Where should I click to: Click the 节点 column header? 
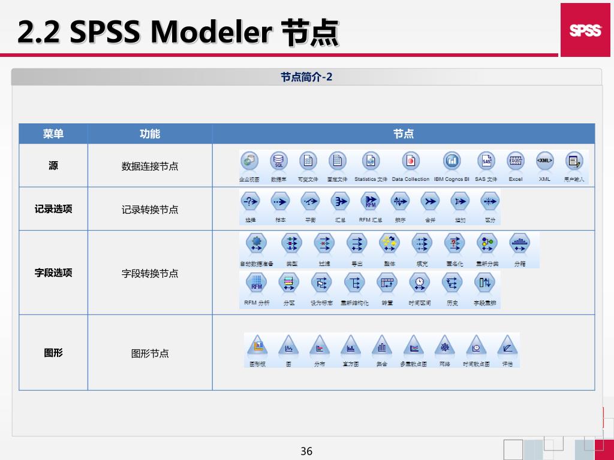tap(404, 134)
